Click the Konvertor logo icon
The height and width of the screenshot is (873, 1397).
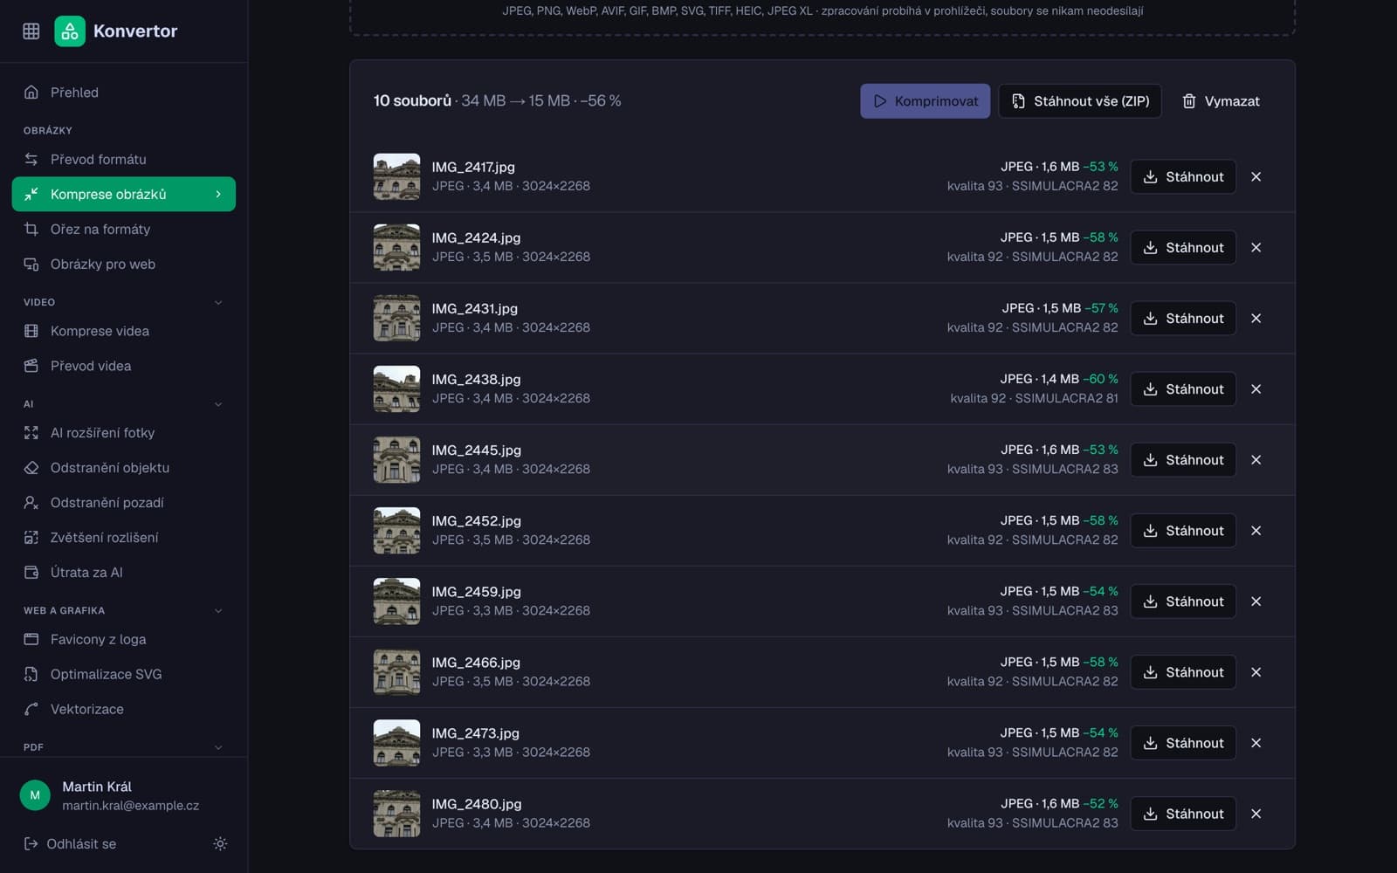[70, 31]
